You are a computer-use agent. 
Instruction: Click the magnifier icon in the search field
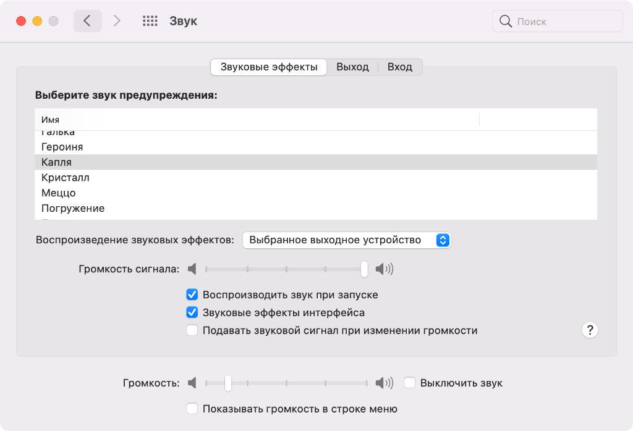click(506, 22)
